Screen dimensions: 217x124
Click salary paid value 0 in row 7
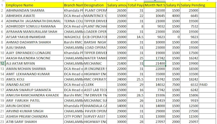(x=173, y=37)
